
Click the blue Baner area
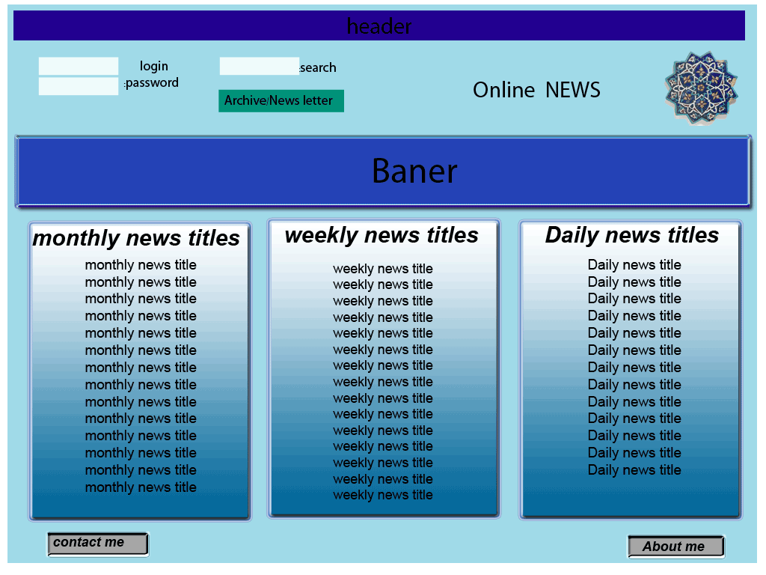point(382,171)
